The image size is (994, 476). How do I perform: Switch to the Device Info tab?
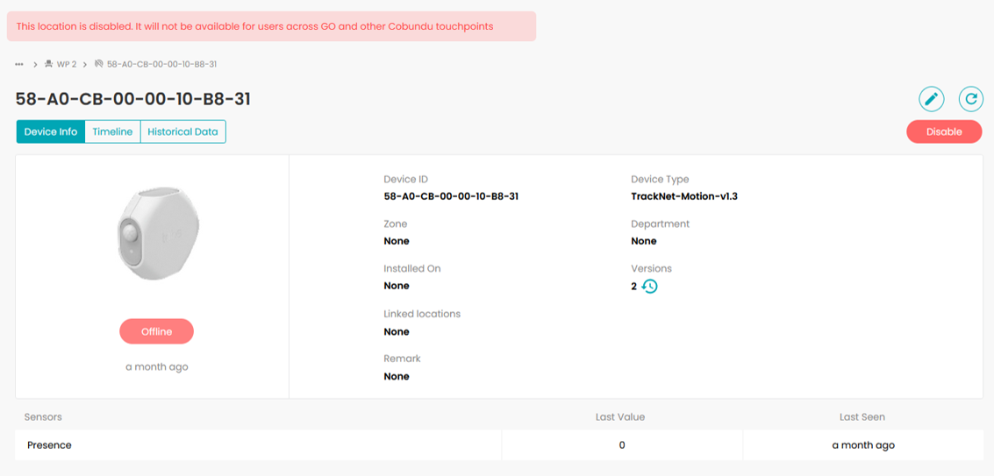tap(51, 131)
